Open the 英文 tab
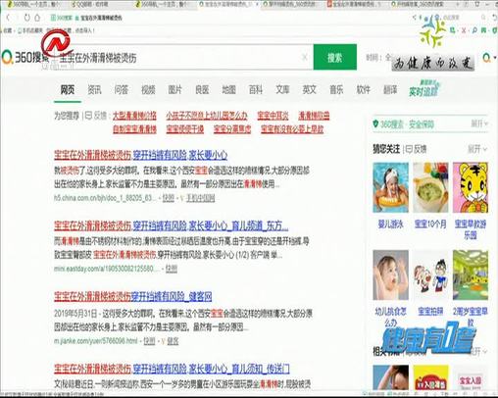 (309, 89)
